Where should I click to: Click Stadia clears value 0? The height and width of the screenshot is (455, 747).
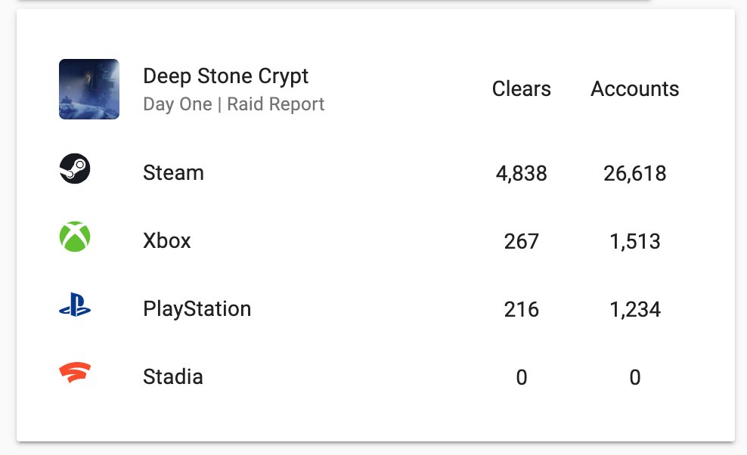coord(521,378)
